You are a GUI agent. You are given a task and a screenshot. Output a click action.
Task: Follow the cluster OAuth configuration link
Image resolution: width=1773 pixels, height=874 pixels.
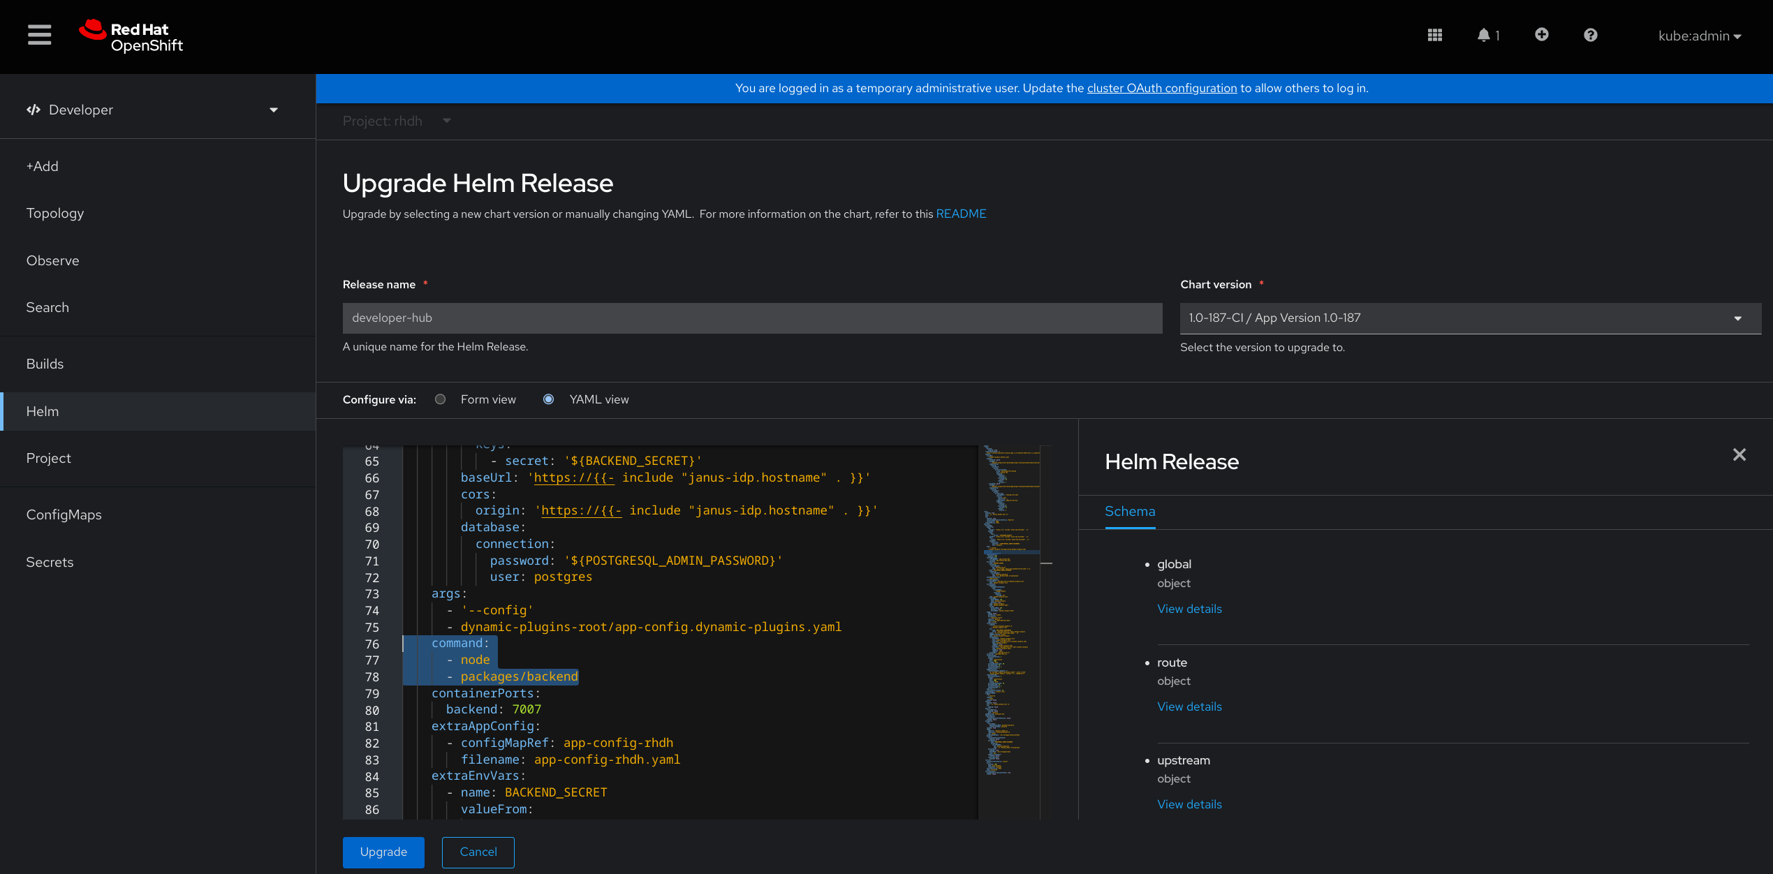tap(1161, 88)
